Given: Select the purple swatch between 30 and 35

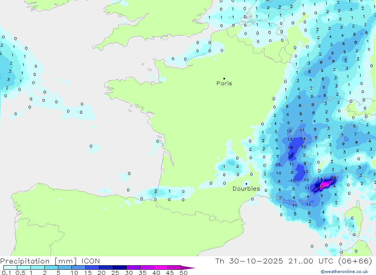Looking at the screenshot, I should 133,267.
